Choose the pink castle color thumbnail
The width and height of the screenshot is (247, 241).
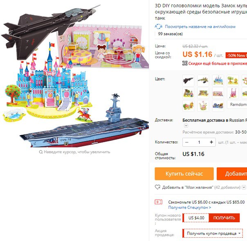pos(233,93)
